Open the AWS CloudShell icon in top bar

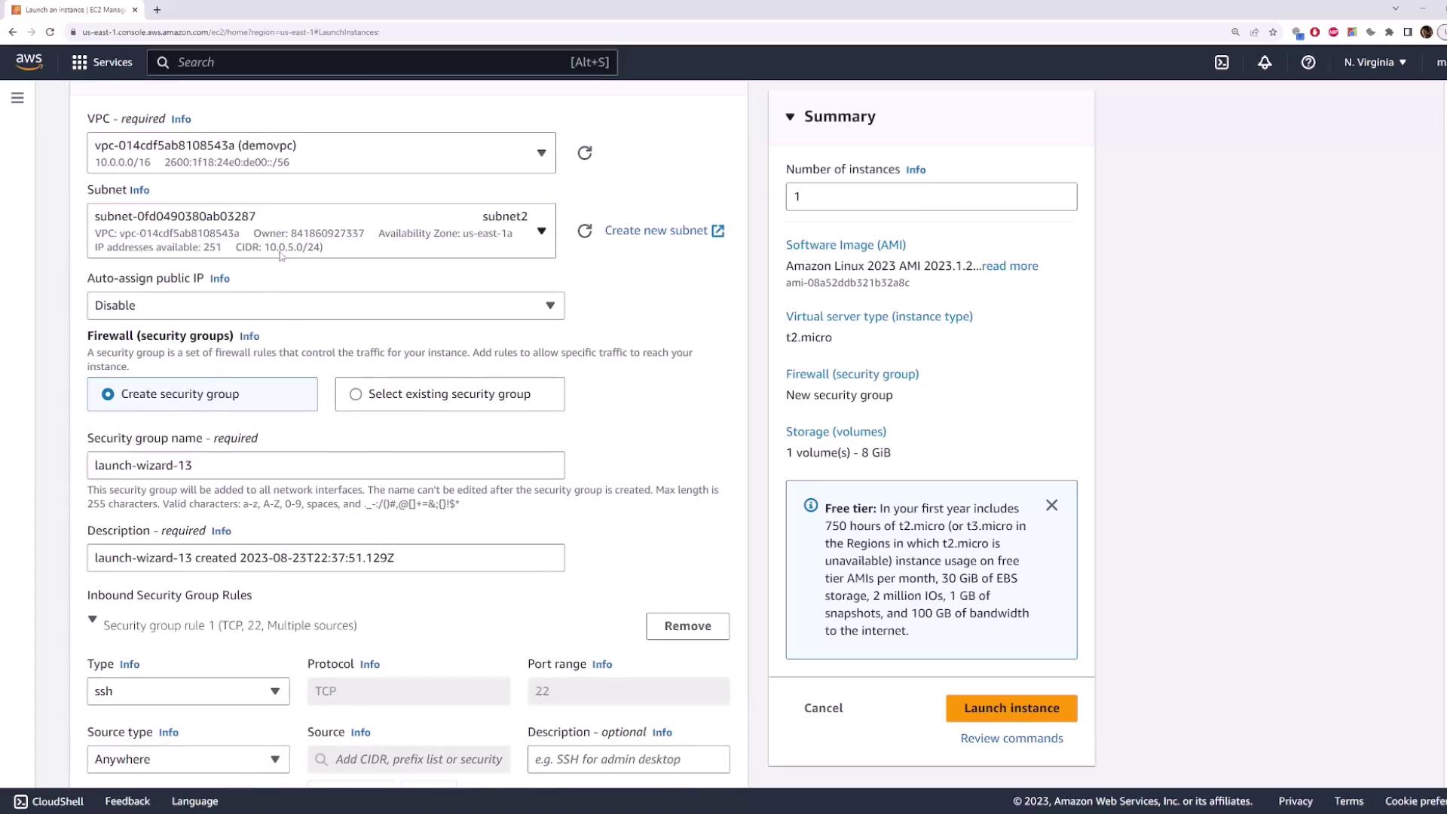click(x=1222, y=63)
